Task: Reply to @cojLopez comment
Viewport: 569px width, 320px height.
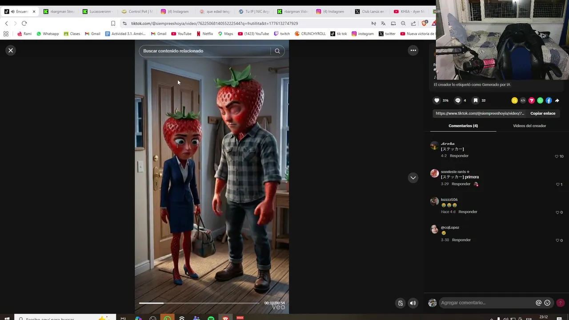Action: click(461, 240)
